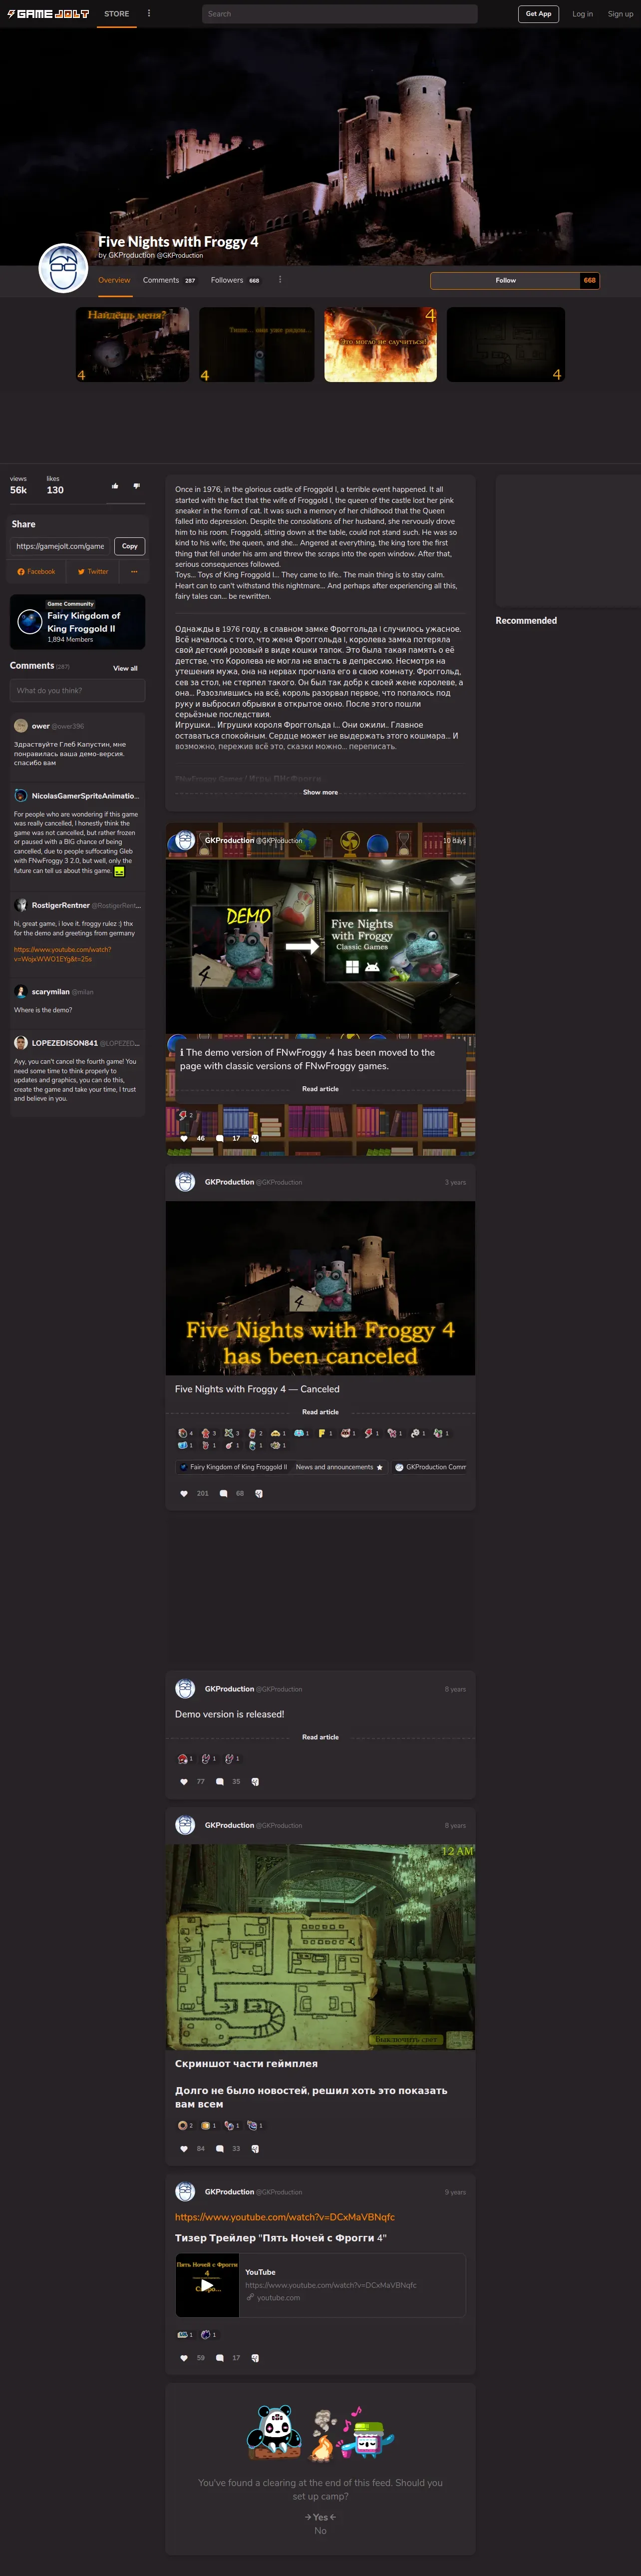Select the share URL field
Viewport: 641px width, 2576px height.
click(x=60, y=546)
